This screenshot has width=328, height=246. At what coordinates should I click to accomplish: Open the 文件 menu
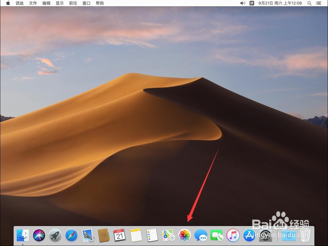pos(33,3)
